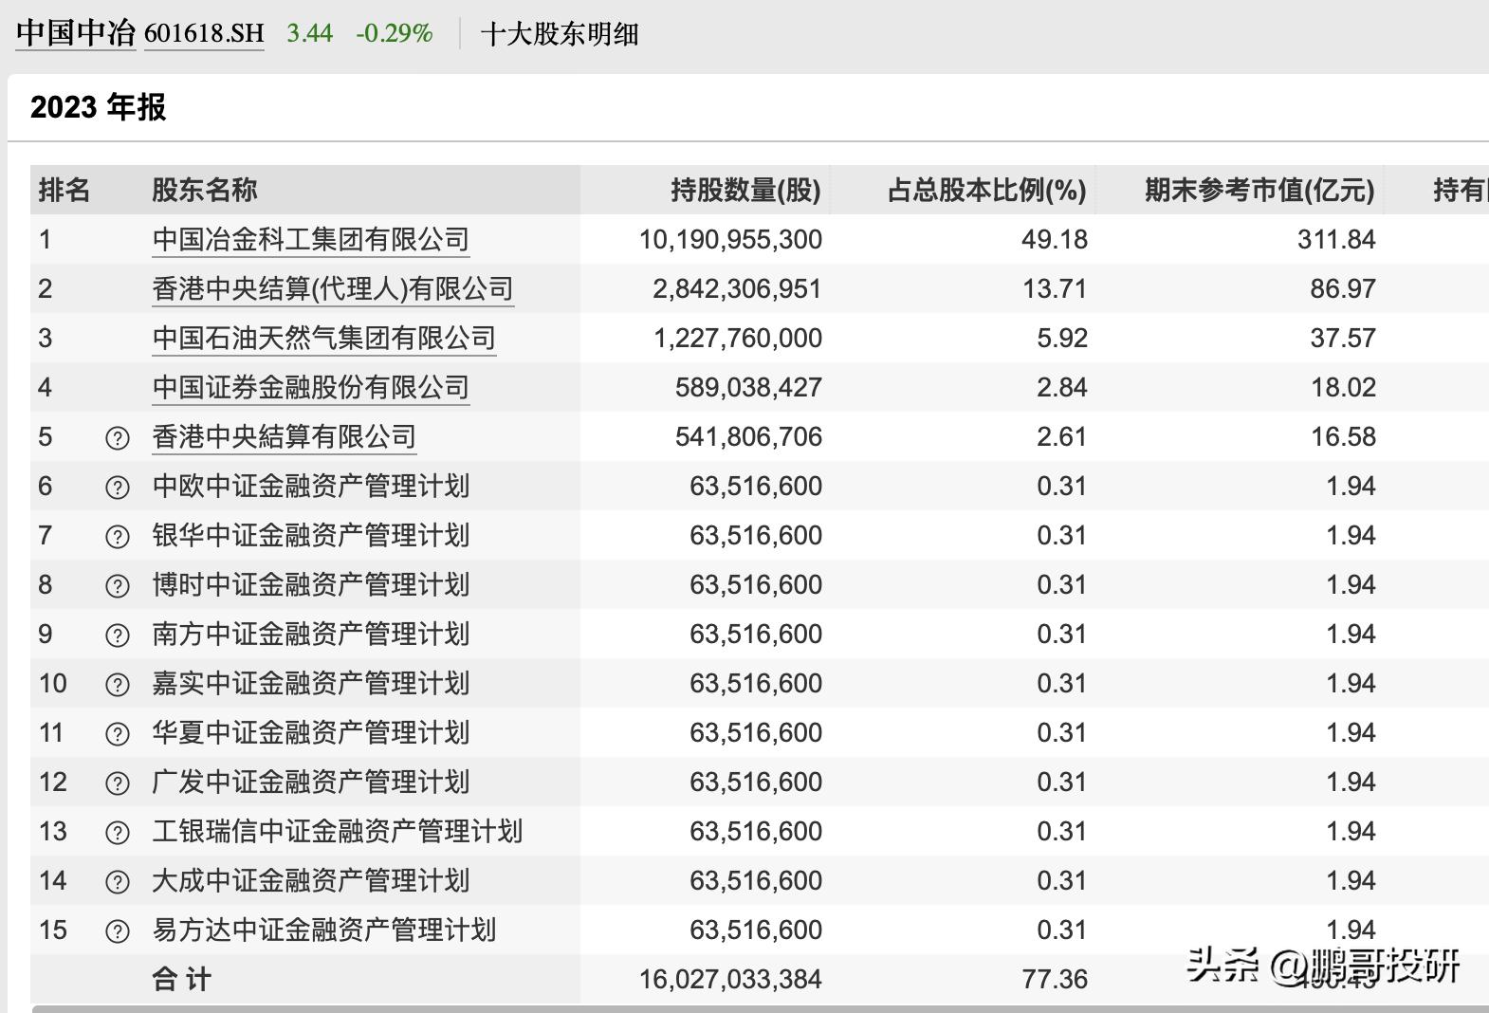Select row 大成中证金融资产管理计划
This screenshot has height=1013, width=1489.
pyautogui.click(x=760, y=881)
